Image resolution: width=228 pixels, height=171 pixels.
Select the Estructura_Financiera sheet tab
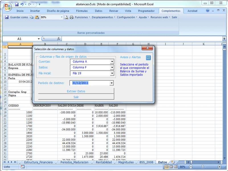pyautogui.click(x=38, y=162)
